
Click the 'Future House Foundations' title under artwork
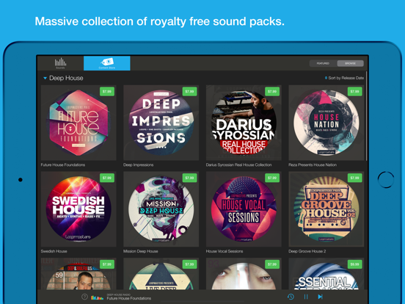tap(63, 165)
